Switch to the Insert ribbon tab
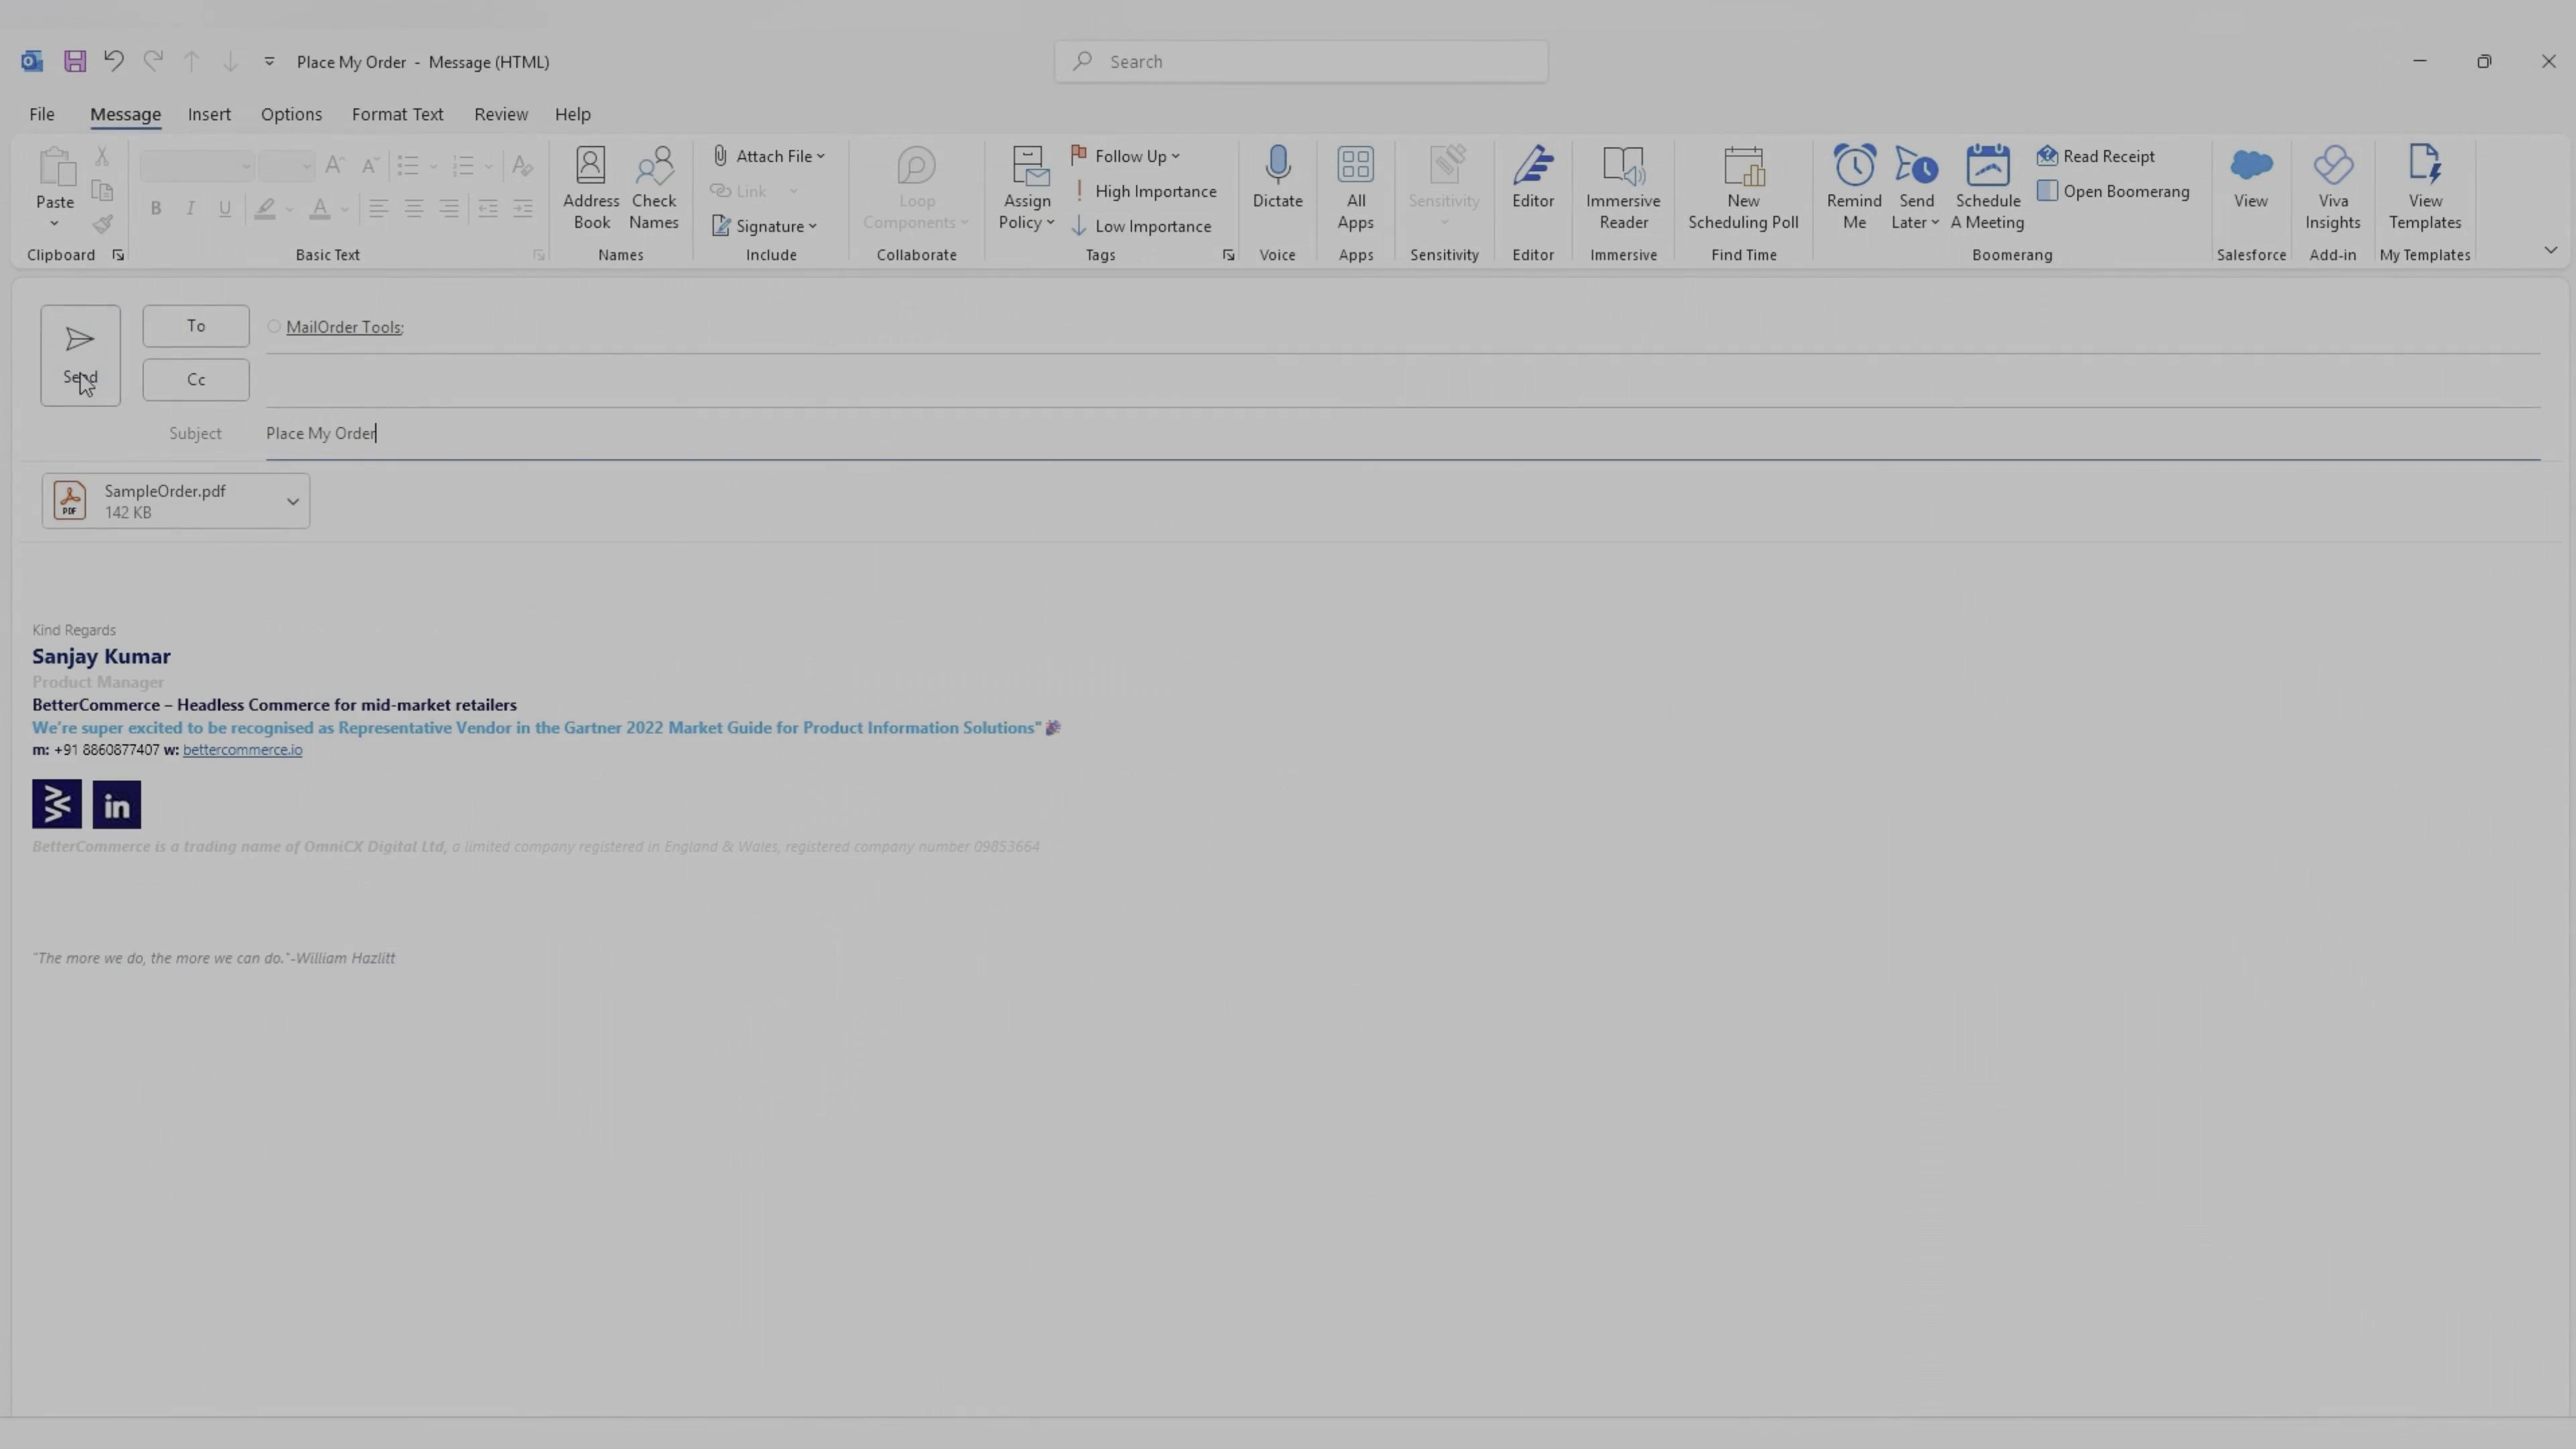 click(x=209, y=114)
